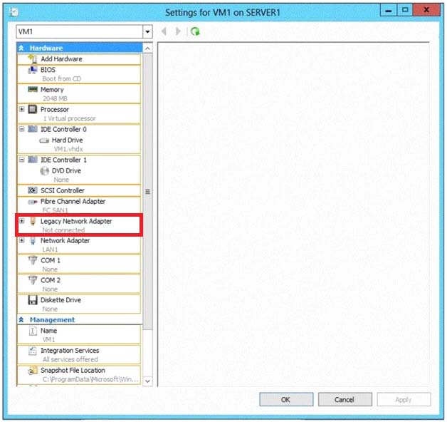This screenshot has height=422, width=447.
Task: Collapse the Management section header
Action: click(22, 320)
